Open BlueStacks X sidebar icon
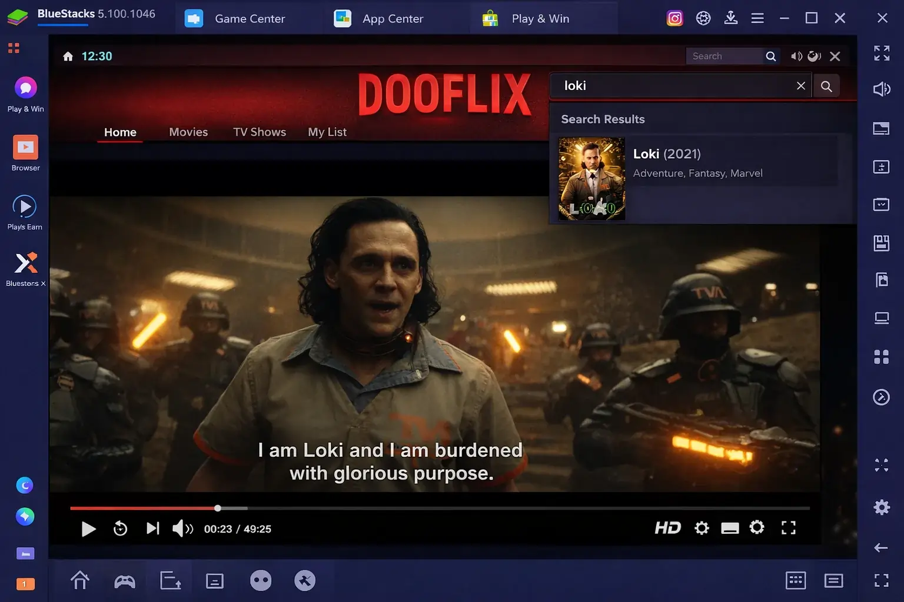The image size is (904, 602). point(25,270)
